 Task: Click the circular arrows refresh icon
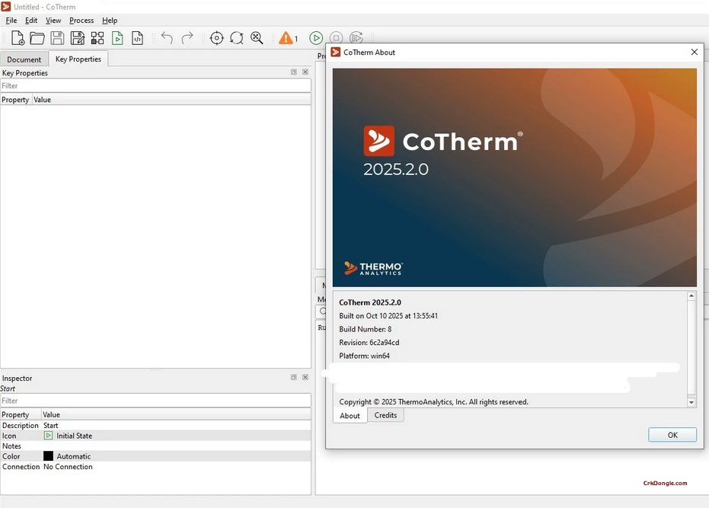pos(237,38)
